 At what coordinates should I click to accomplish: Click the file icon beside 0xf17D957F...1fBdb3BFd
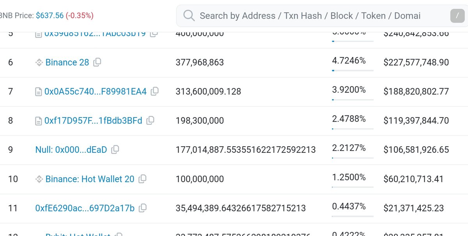38,121
